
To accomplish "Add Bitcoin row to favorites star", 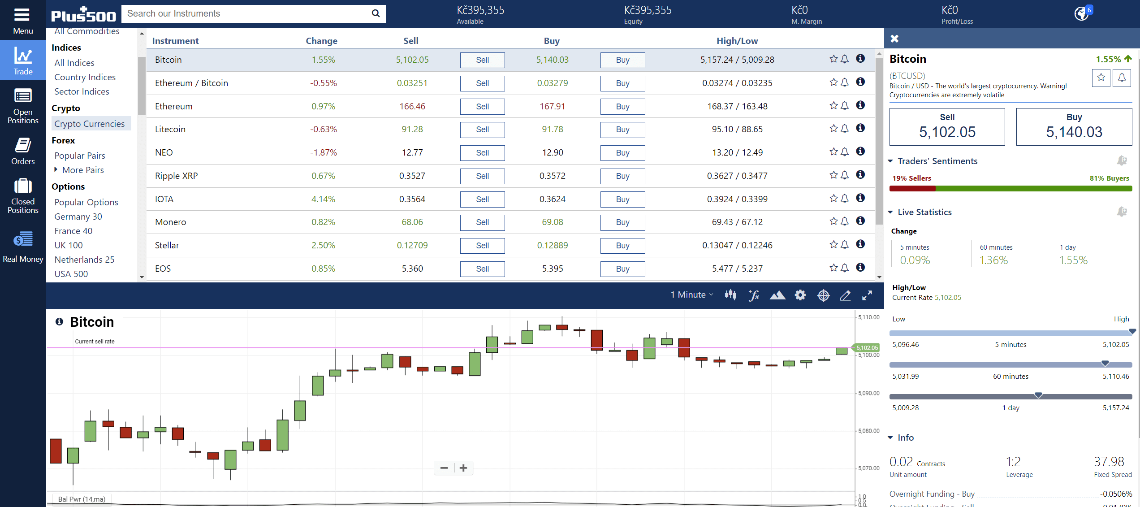I will tap(833, 59).
